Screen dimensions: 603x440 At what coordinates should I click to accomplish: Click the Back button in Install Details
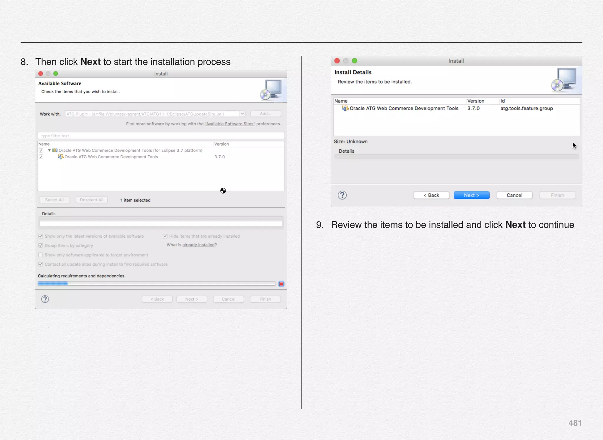point(431,195)
